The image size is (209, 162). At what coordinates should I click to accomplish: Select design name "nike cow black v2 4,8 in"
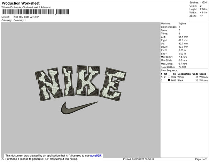pyautogui.click(x=26, y=17)
